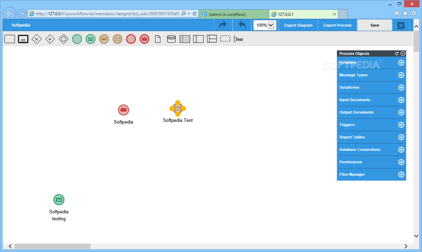Viewport: 422px width, 252px height.
Task: Click vertical scrollbar down arrow
Action: click(416, 236)
